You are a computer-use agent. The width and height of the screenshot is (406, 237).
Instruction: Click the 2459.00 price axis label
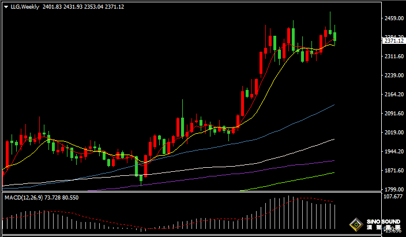pyautogui.click(x=393, y=18)
